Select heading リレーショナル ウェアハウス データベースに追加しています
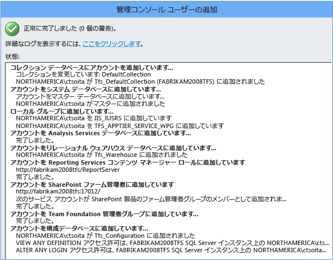This screenshot has width=333, height=260. [113, 148]
